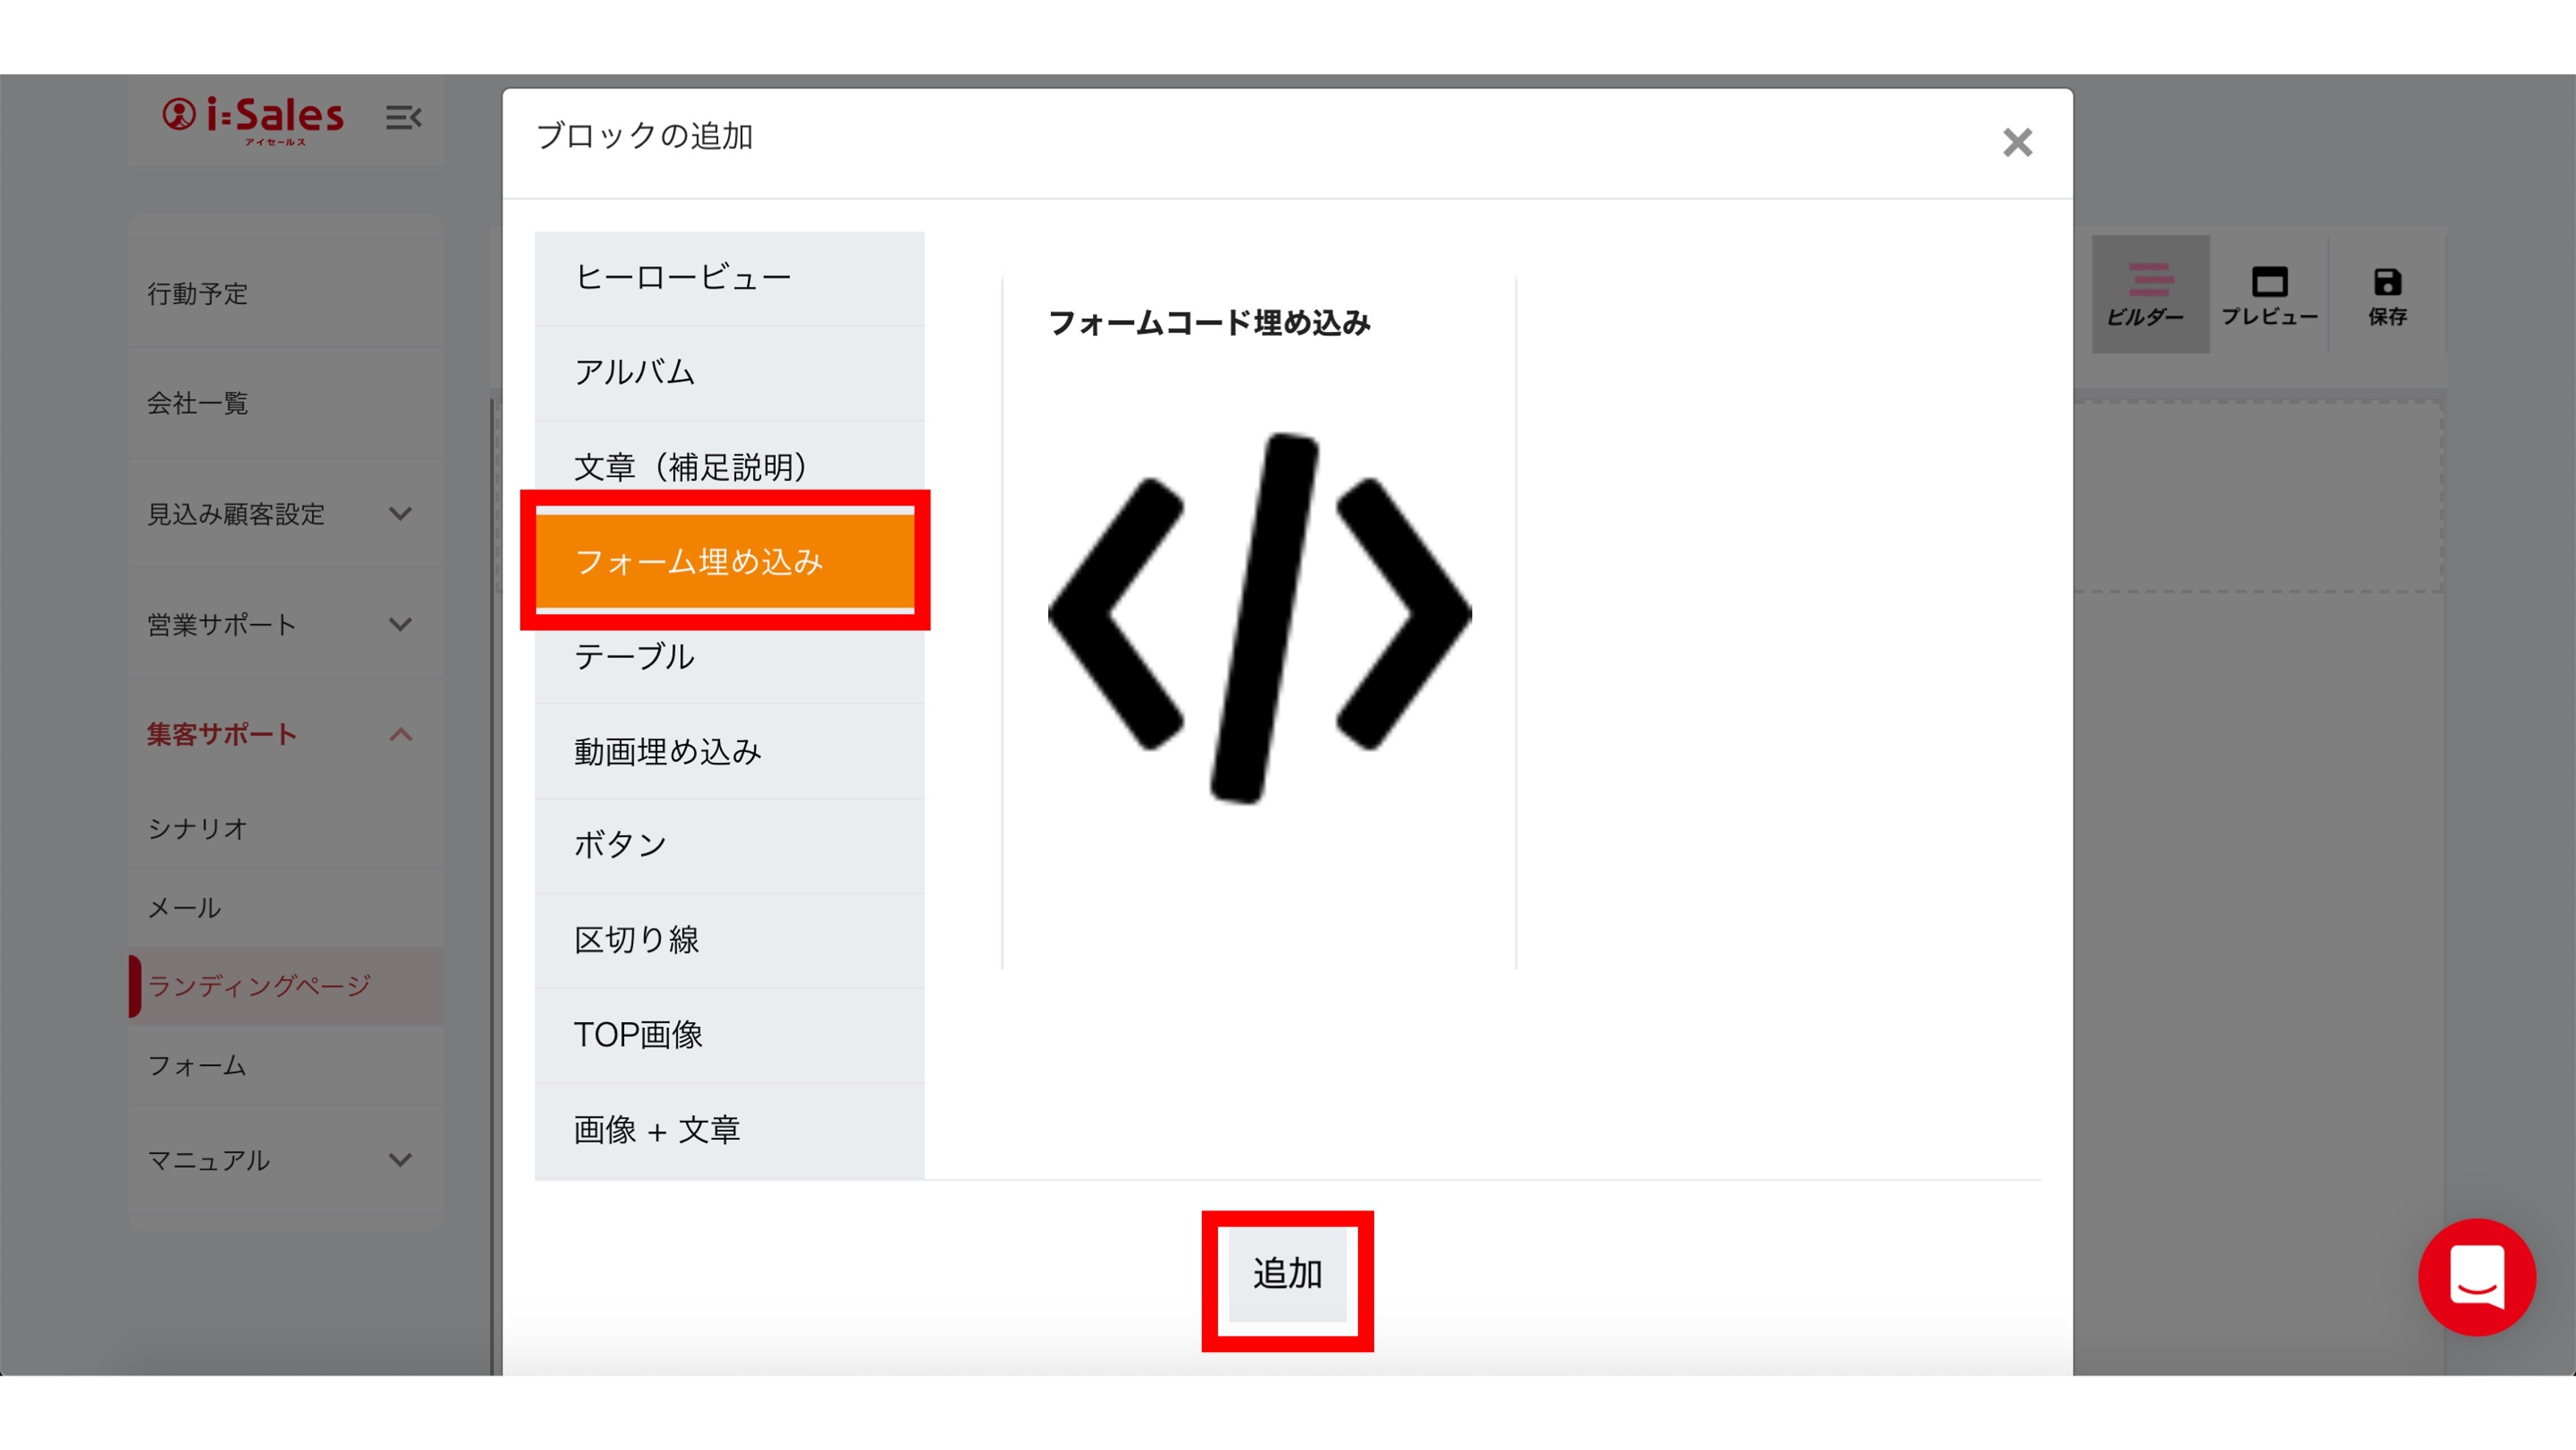Go to 行動予定 in sidebar
Screen dimensions: 2576x1450
click(198, 293)
